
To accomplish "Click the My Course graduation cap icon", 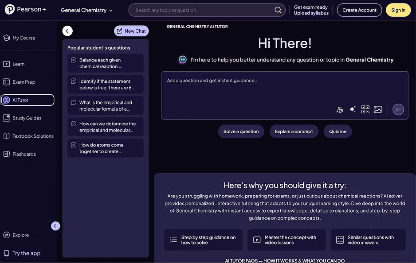I will pyautogui.click(x=7, y=38).
